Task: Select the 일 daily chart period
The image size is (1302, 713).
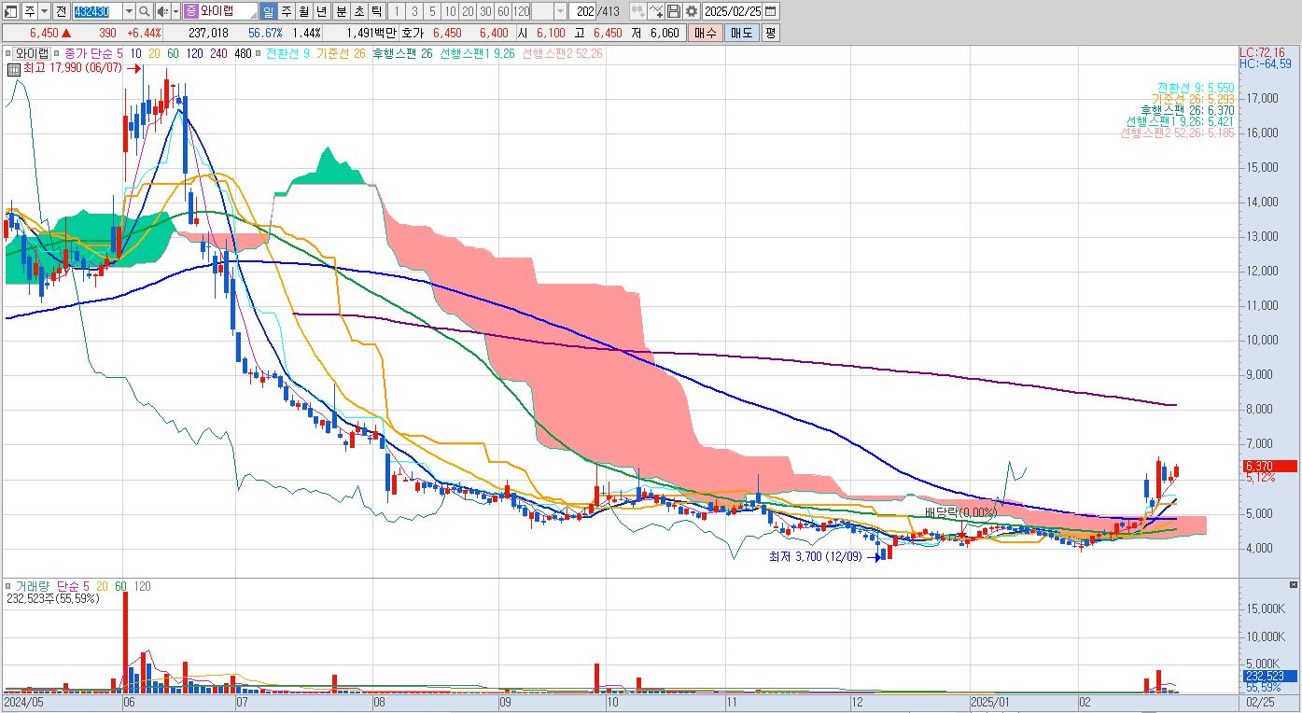Action: click(x=269, y=11)
